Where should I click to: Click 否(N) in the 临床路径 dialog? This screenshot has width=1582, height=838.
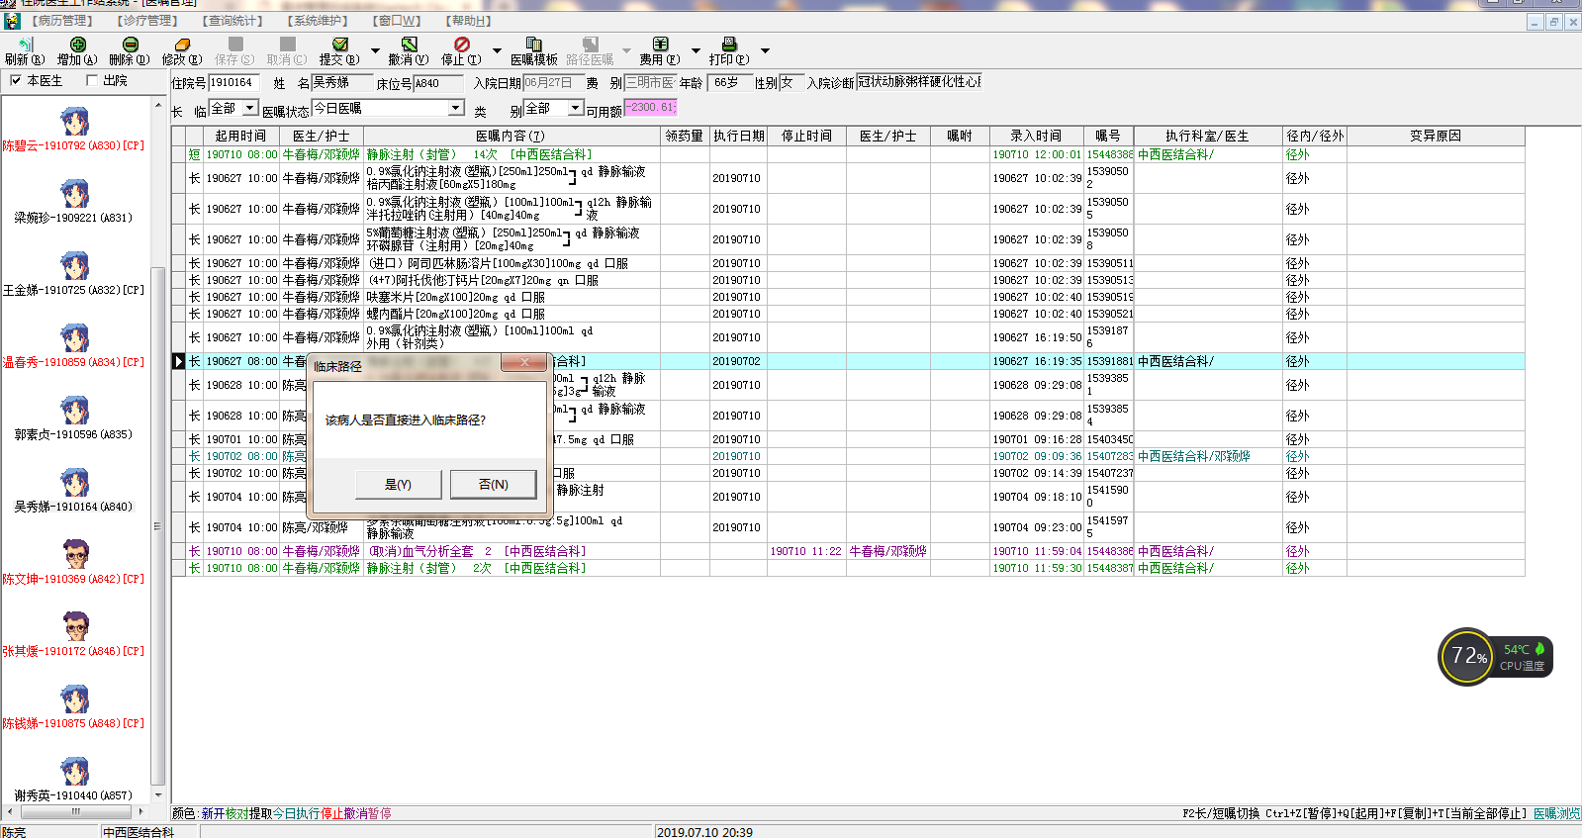(493, 484)
